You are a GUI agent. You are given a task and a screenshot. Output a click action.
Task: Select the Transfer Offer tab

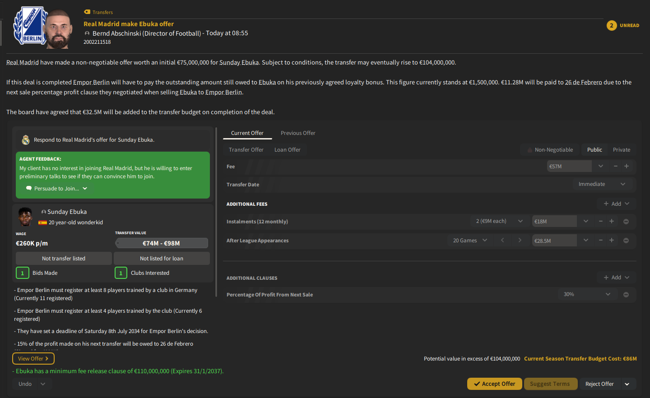pyautogui.click(x=246, y=150)
